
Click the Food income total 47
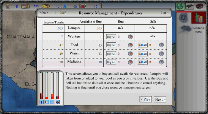(61, 45)
